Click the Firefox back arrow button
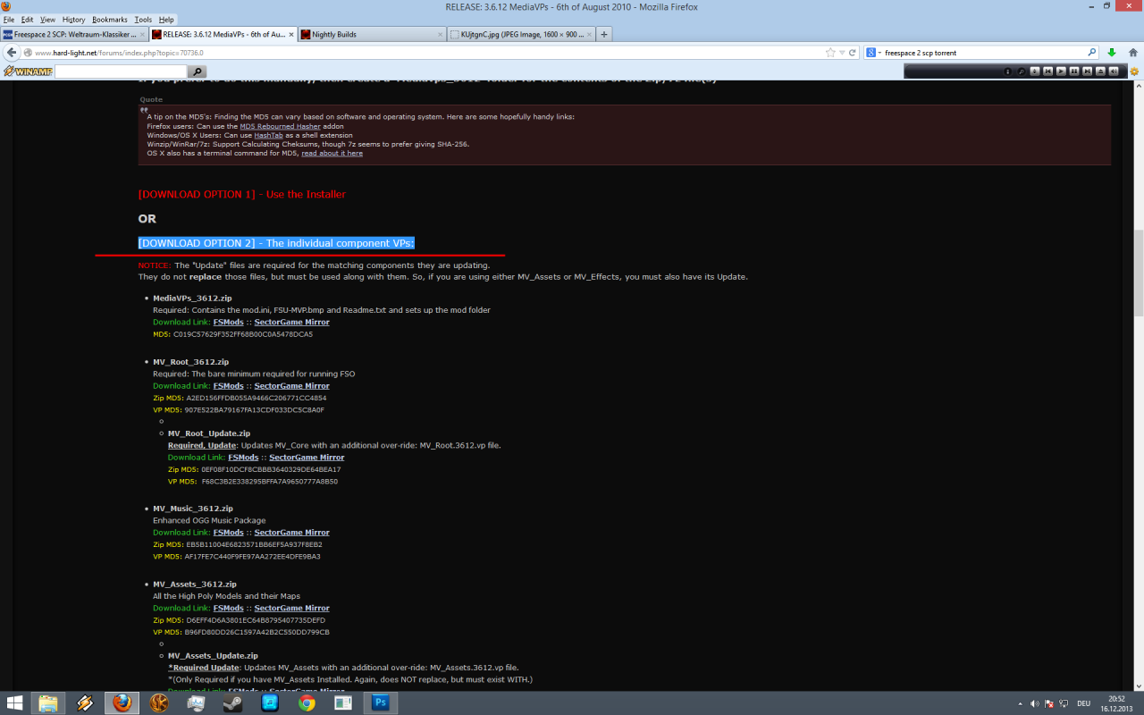Viewport: 1144px width, 715px height. click(13, 53)
